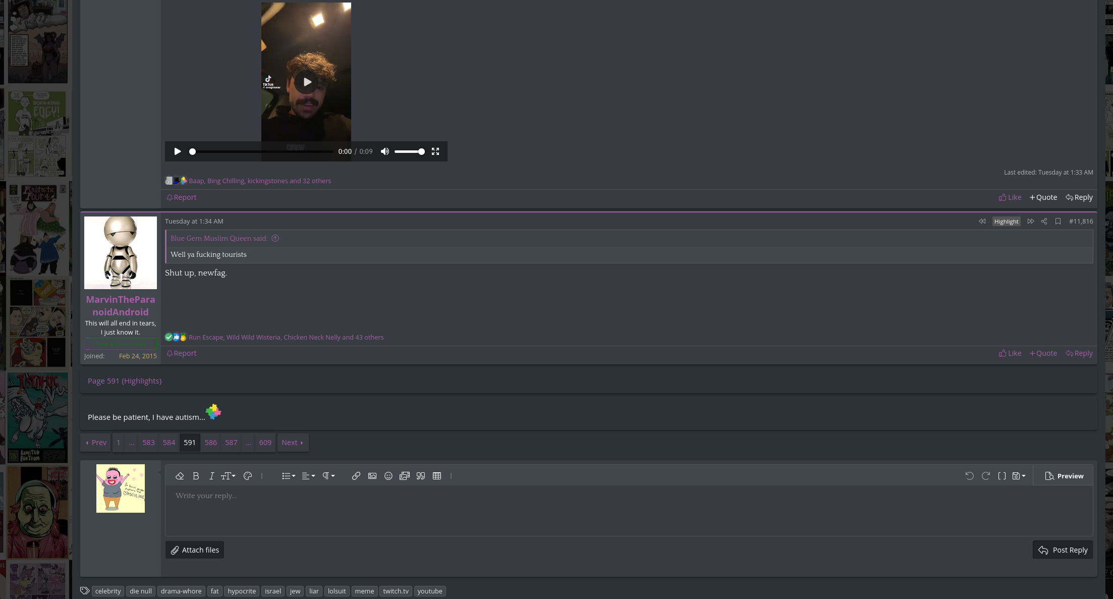
Task: Open the text alignment dropdown
Action: click(308, 476)
